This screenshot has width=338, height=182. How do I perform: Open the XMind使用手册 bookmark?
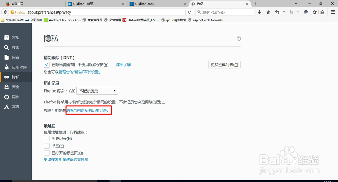tap(141, 20)
